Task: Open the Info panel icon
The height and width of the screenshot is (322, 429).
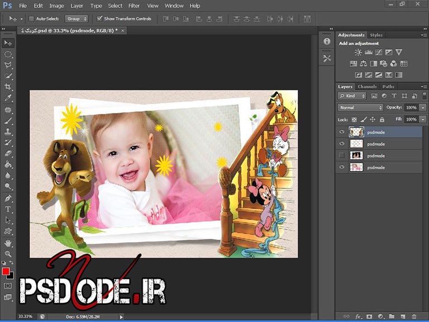Action: pos(327,41)
